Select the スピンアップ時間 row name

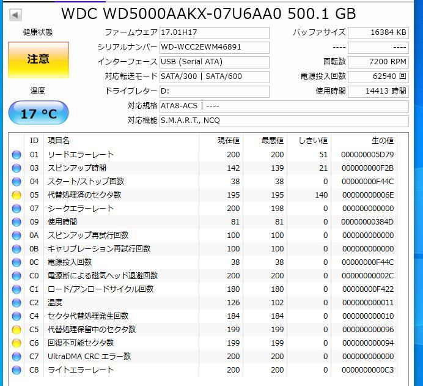pos(77,168)
